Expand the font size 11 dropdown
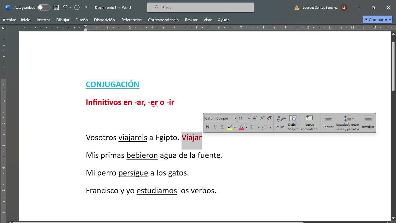This screenshot has height=223, width=396. tap(249, 118)
